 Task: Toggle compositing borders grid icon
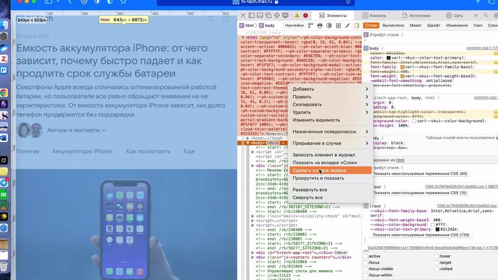click(x=338, y=25)
